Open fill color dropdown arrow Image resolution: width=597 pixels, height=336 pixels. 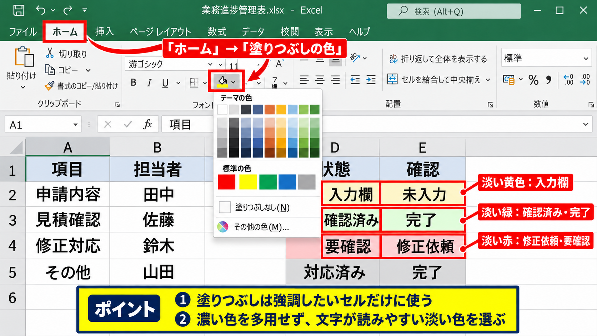point(234,82)
